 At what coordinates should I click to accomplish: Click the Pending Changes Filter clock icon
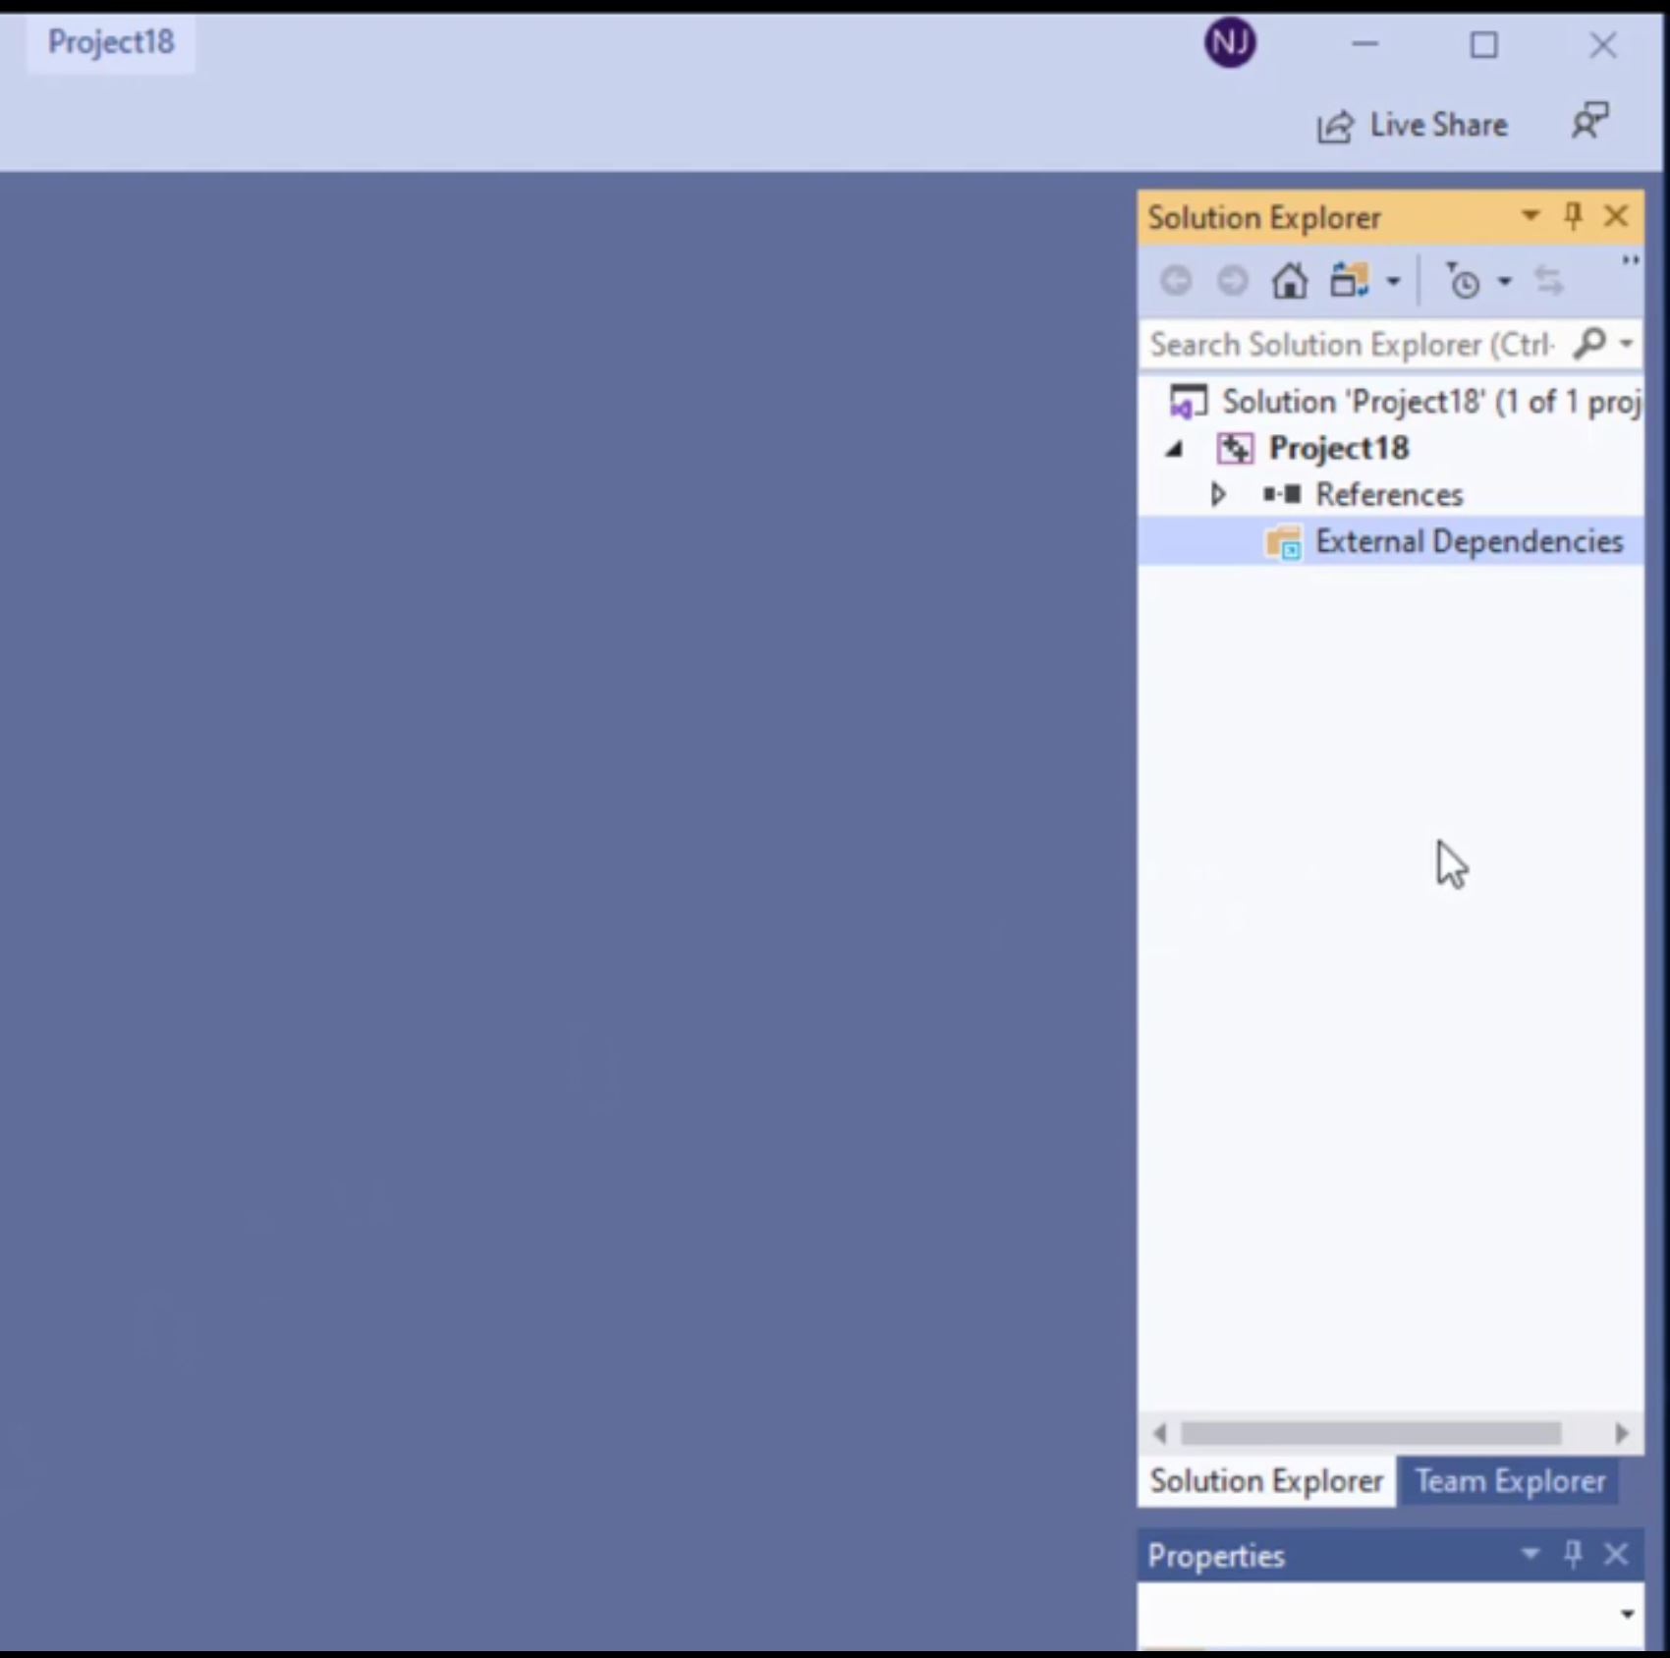click(1463, 282)
